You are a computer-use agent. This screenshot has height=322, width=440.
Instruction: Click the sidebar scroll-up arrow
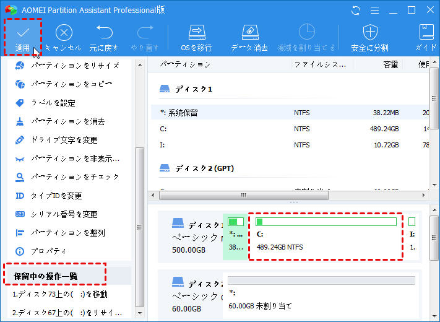point(140,66)
